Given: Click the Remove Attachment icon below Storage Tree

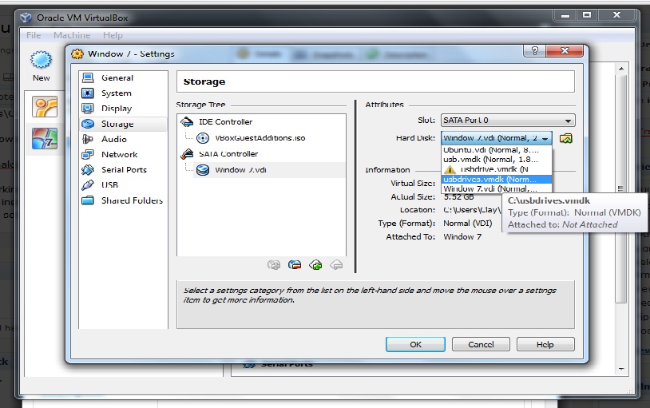Looking at the screenshot, I should [336, 265].
